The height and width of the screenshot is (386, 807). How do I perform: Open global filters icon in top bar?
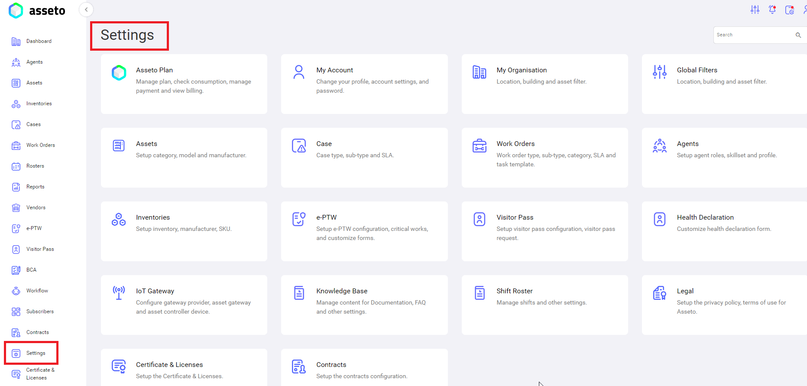(x=755, y=10)
